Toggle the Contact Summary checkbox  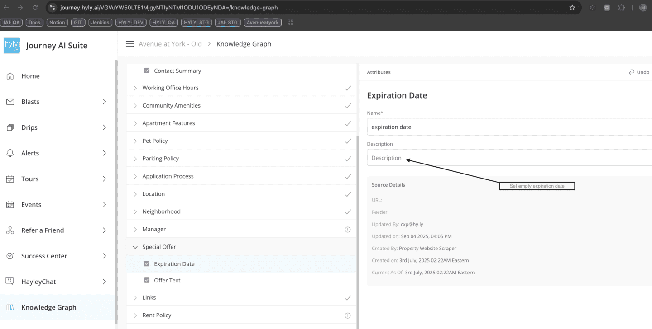coord(147,70)
